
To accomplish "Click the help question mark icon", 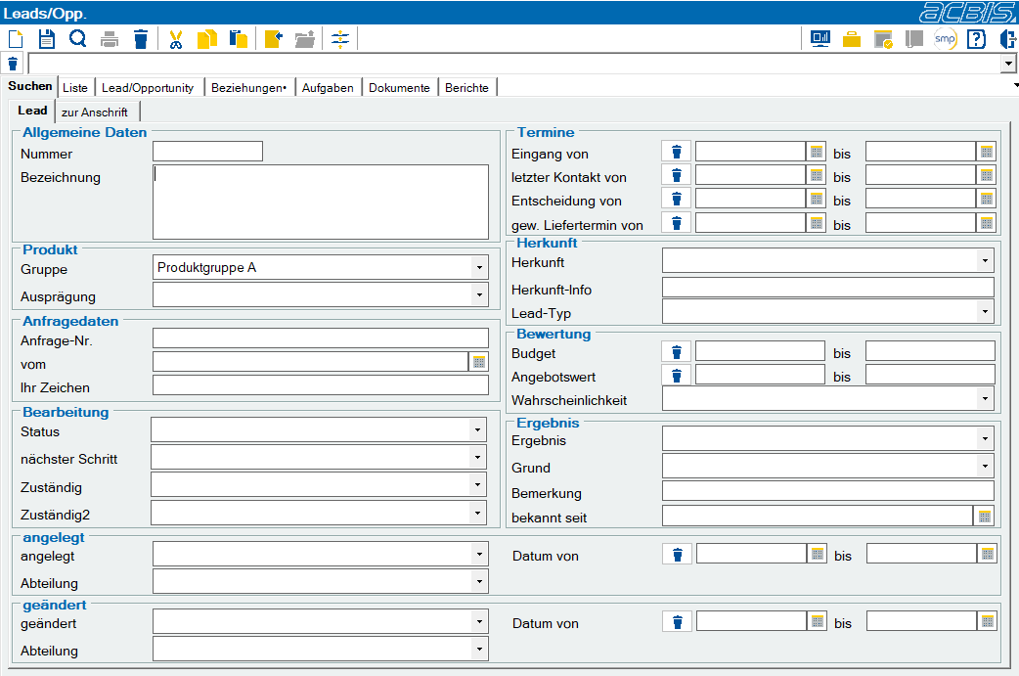I will (x=976, y=40).
